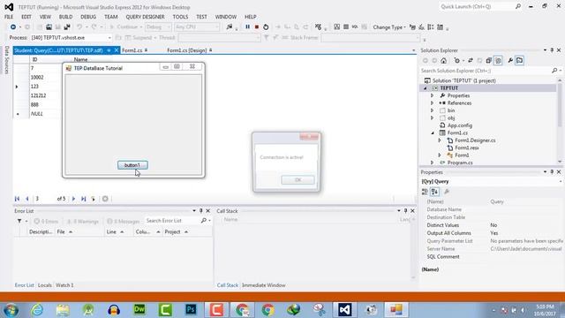The image size is (565, 318).
Task: Go to first record in query navigator
Action: tap(17, 199)
